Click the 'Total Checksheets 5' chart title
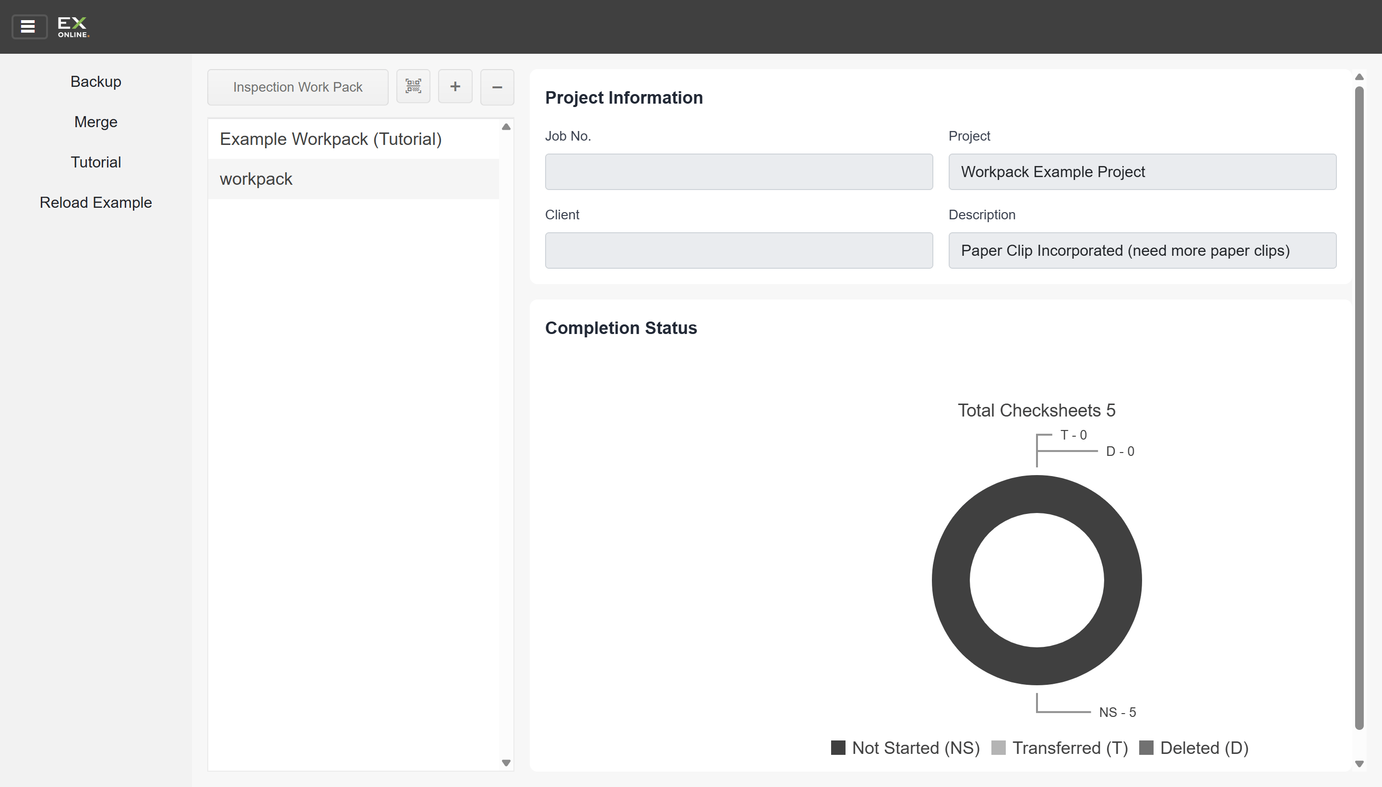The width and height of the screenshot is (1382, 787). click(1036, 410)
